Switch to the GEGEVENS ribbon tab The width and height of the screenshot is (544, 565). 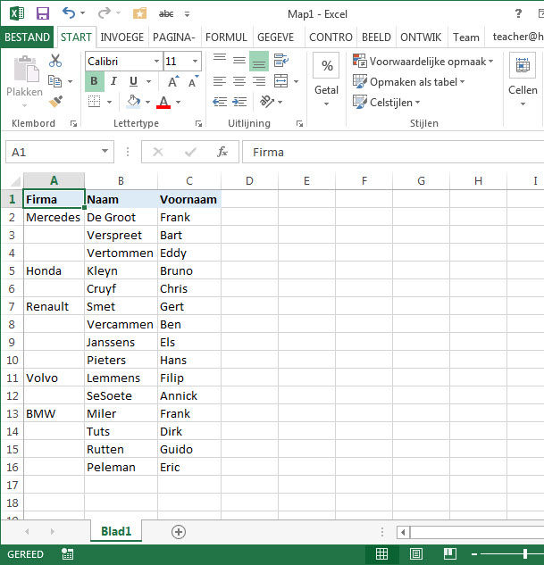(275, 37)
